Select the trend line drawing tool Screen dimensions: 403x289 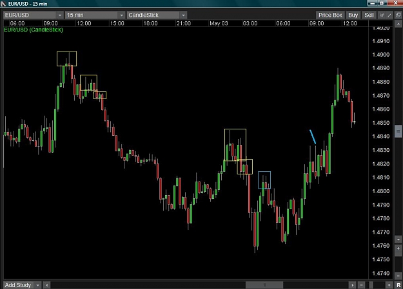(x=389, y=15)
